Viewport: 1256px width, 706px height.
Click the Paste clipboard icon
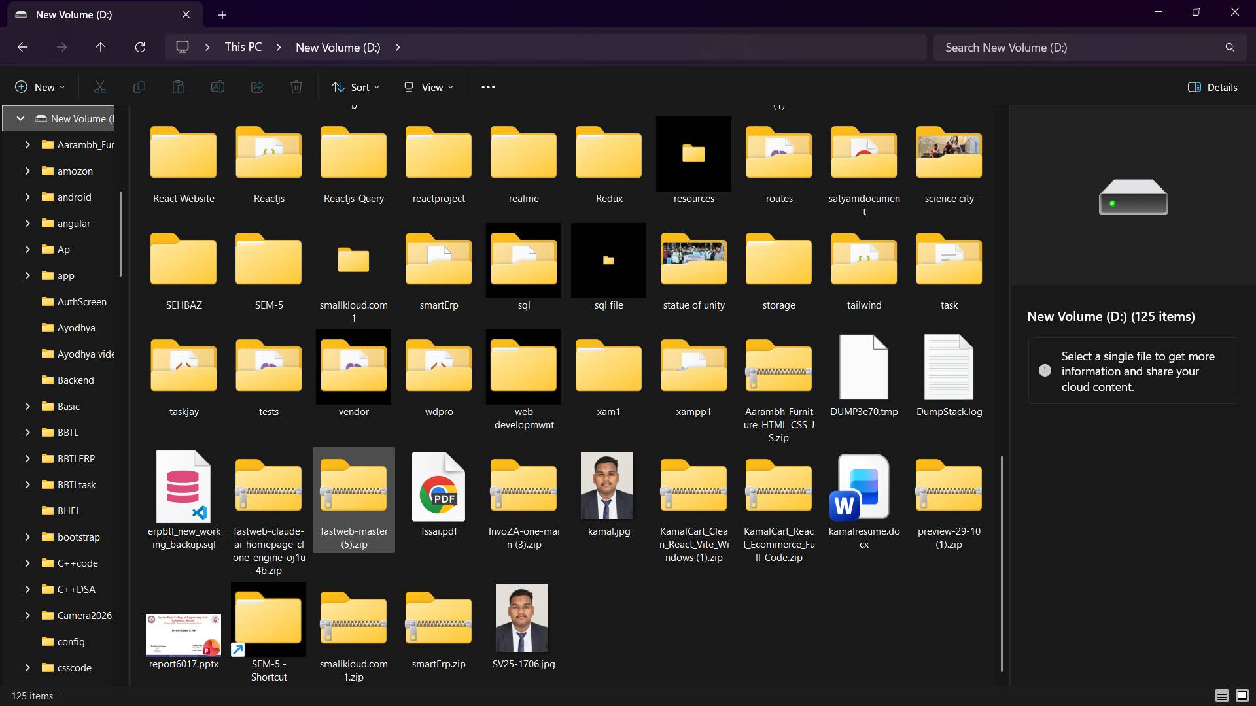tap(179, 87)
